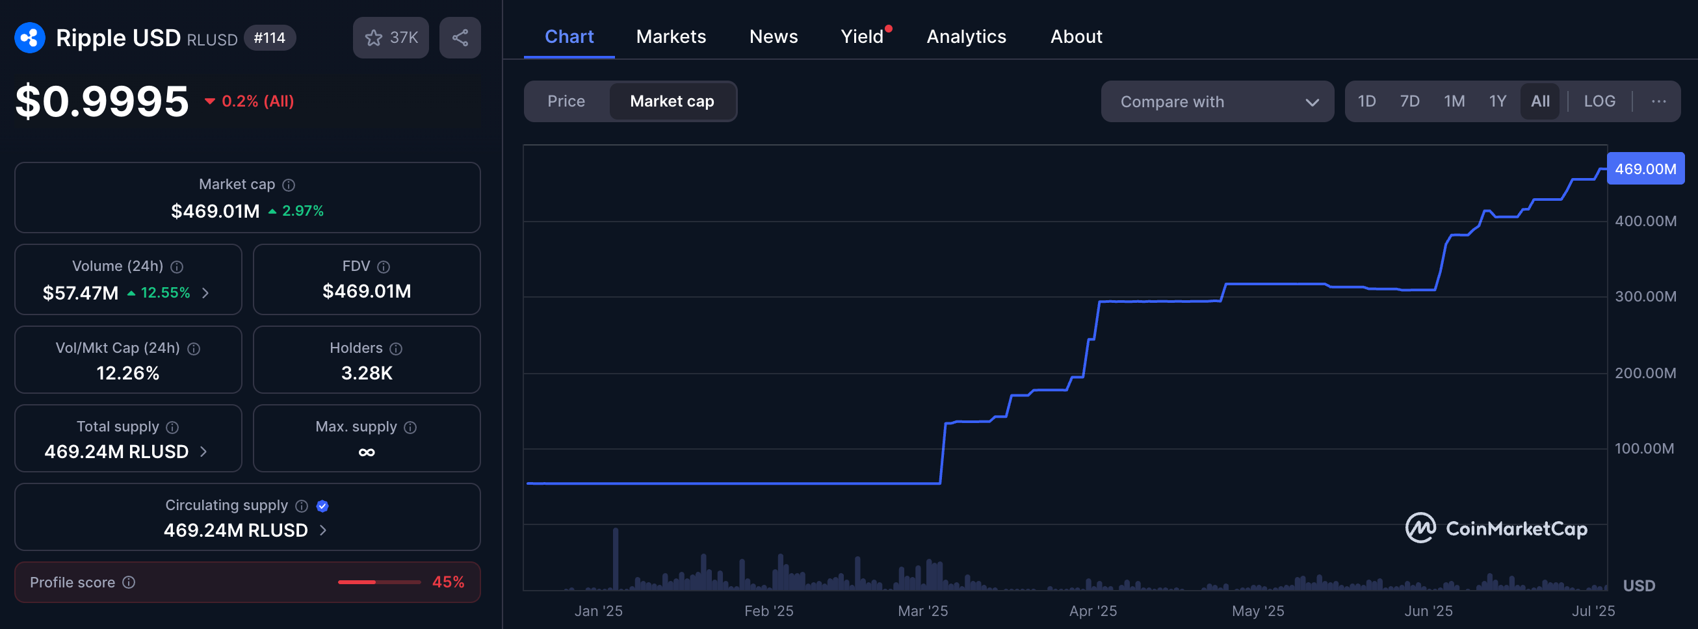Open the Chart tab
Image resolution: width=1698 pixels, height=629 pixels.
pyautogui.click(x=569, y=37)
